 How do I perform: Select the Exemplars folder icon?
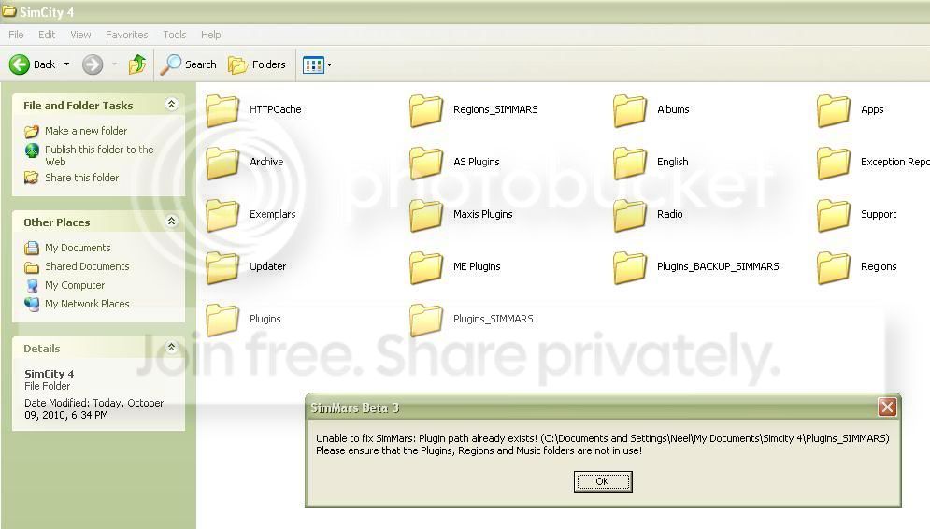pos(222,215)
